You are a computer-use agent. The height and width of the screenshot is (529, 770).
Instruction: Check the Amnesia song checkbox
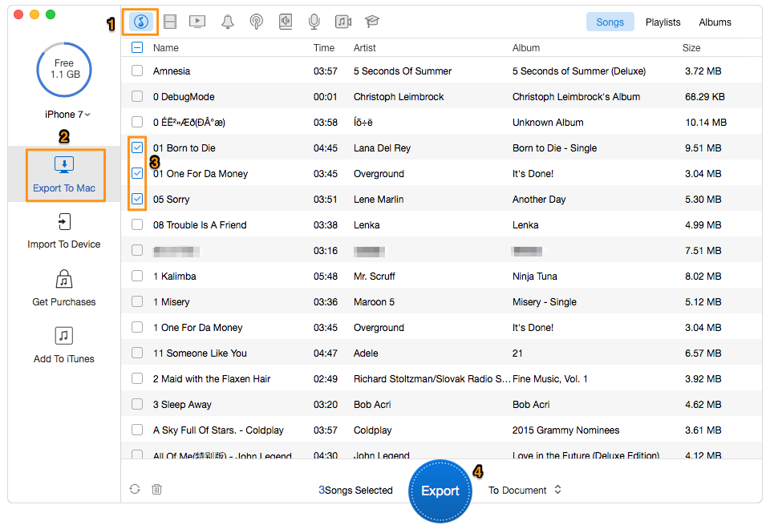[137, 71]
